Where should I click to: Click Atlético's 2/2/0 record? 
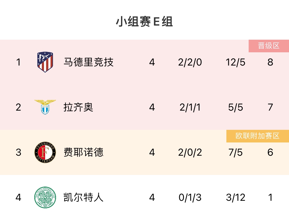click(190, 62)
